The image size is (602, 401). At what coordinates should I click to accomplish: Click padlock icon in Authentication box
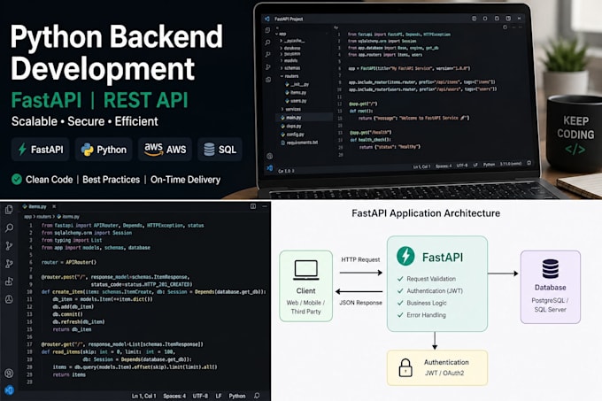click(x=405, y=367)
